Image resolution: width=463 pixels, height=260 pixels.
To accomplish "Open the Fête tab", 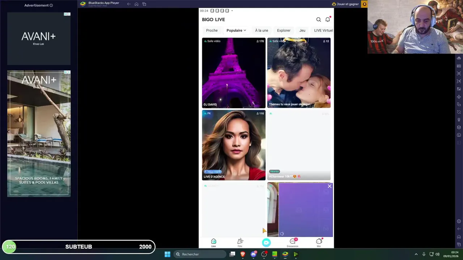I will tap(240, 243).
